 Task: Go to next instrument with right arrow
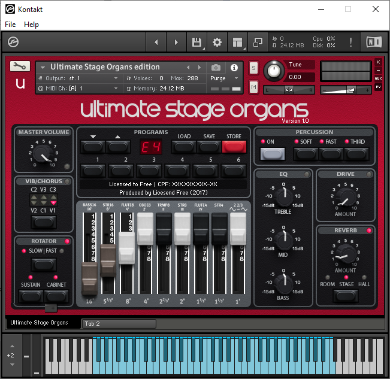176,43
